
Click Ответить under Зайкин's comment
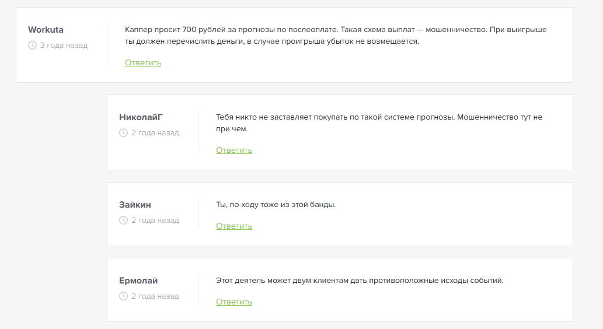(234, 226)
